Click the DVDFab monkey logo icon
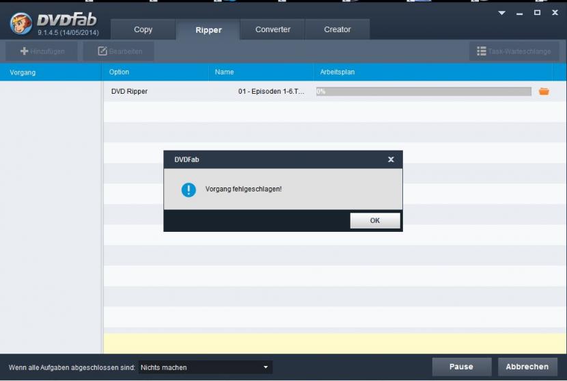Image resolution: width=567 pixels, height=381 pixels. coord(21,23)
